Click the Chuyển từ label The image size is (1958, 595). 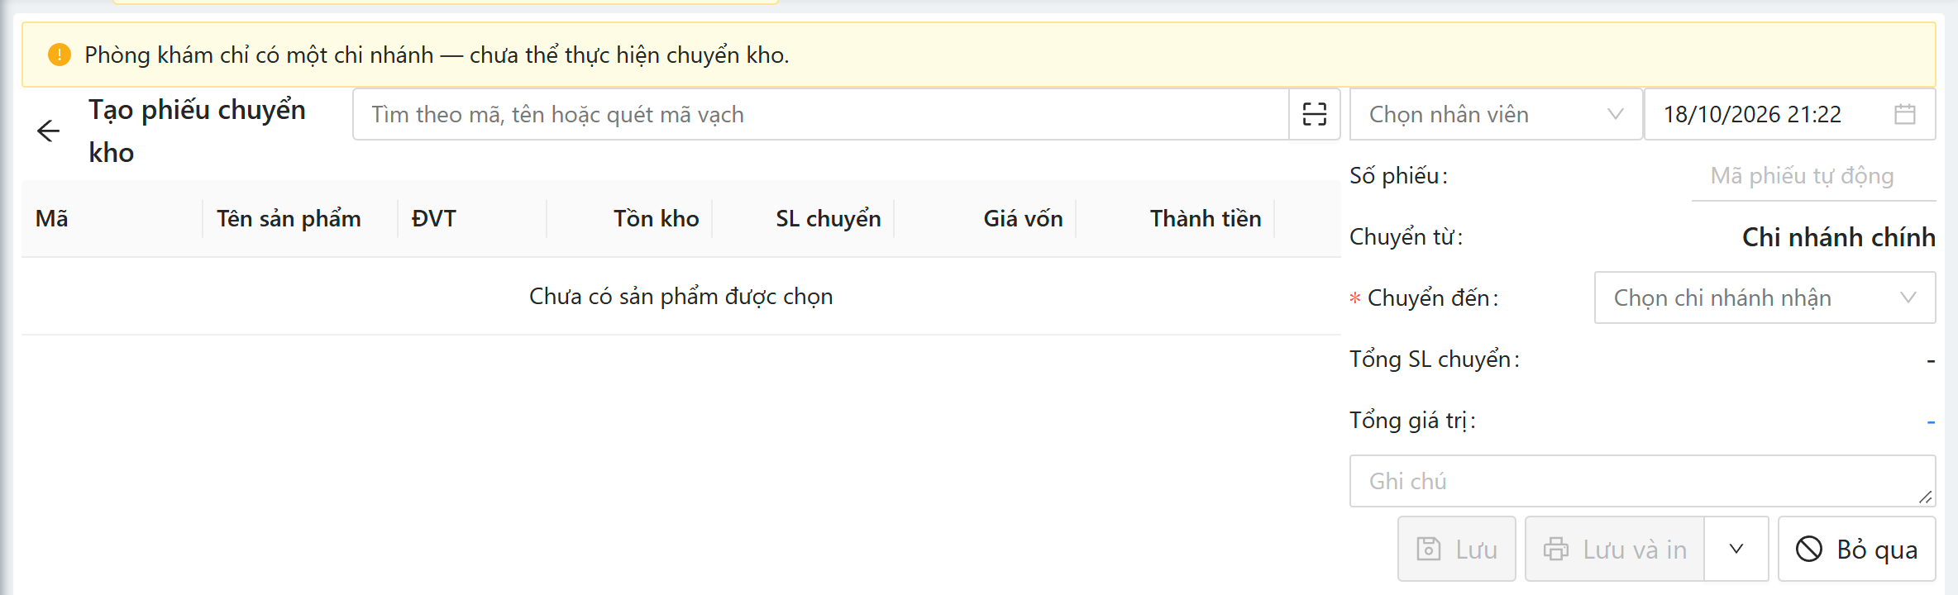1406,236
